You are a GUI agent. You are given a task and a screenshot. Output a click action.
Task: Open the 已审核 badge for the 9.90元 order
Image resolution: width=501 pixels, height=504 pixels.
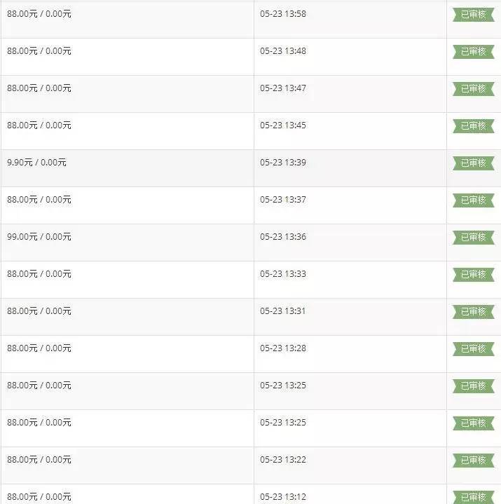tap(473, 163)
